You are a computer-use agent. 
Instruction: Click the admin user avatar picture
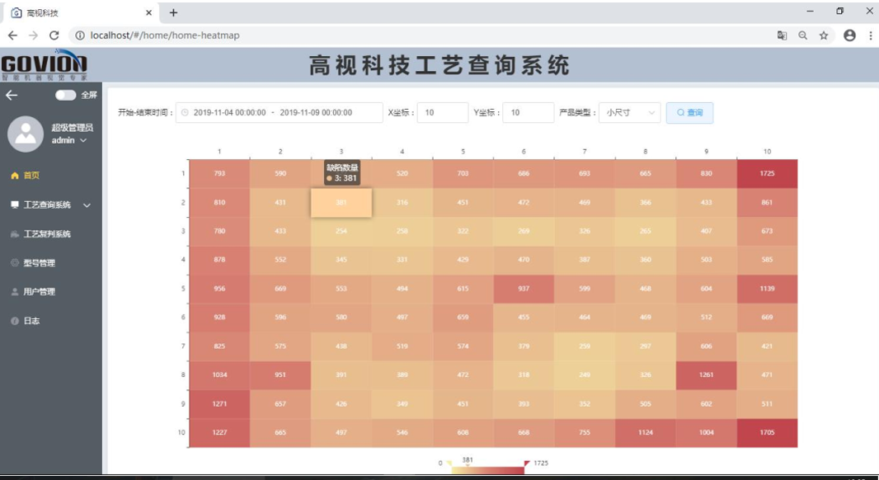26,134
